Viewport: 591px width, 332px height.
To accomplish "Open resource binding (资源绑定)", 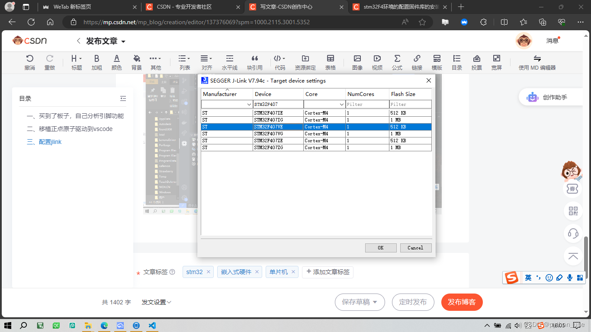I will [305, 62].
